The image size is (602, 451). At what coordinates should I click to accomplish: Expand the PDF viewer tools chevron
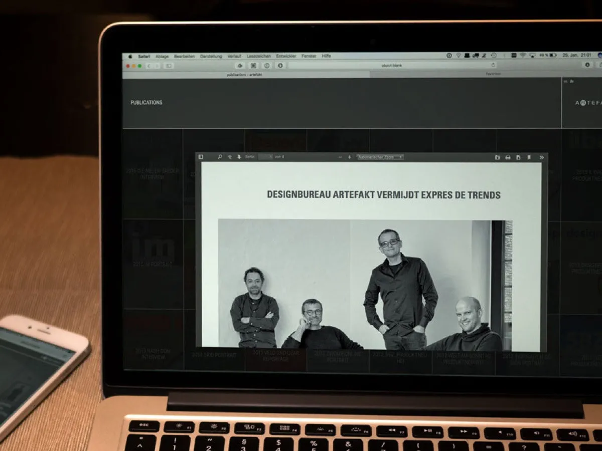point(541,157)
